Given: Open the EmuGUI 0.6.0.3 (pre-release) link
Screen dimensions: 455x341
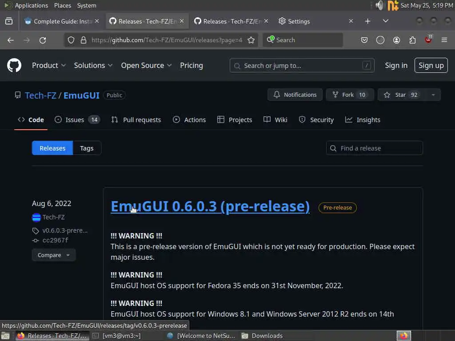Looking at the screenshot, I should click(210, 206).
